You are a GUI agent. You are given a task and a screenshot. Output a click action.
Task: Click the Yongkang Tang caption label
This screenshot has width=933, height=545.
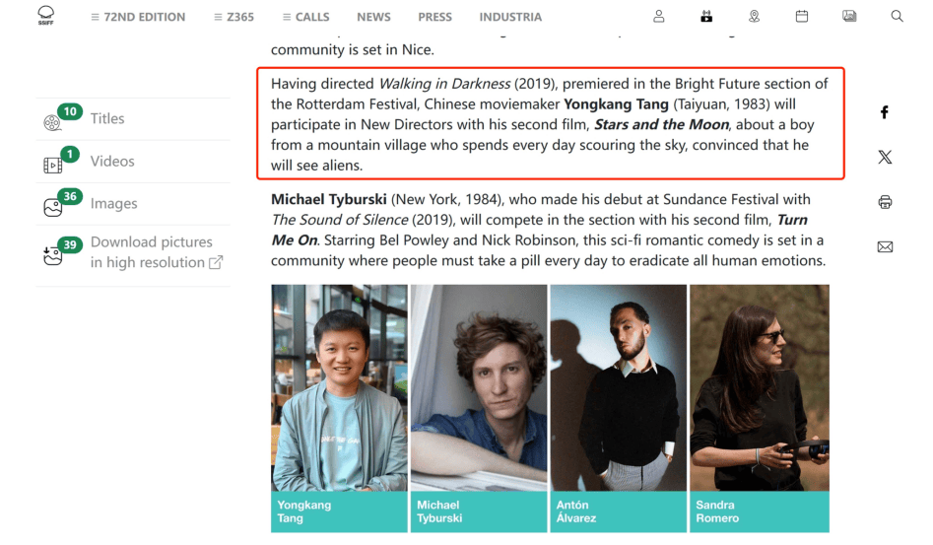coord(339,511)
